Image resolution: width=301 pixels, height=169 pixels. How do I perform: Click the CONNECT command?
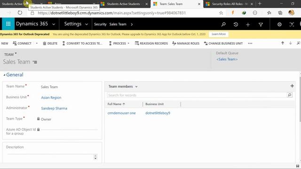[22, 43]
